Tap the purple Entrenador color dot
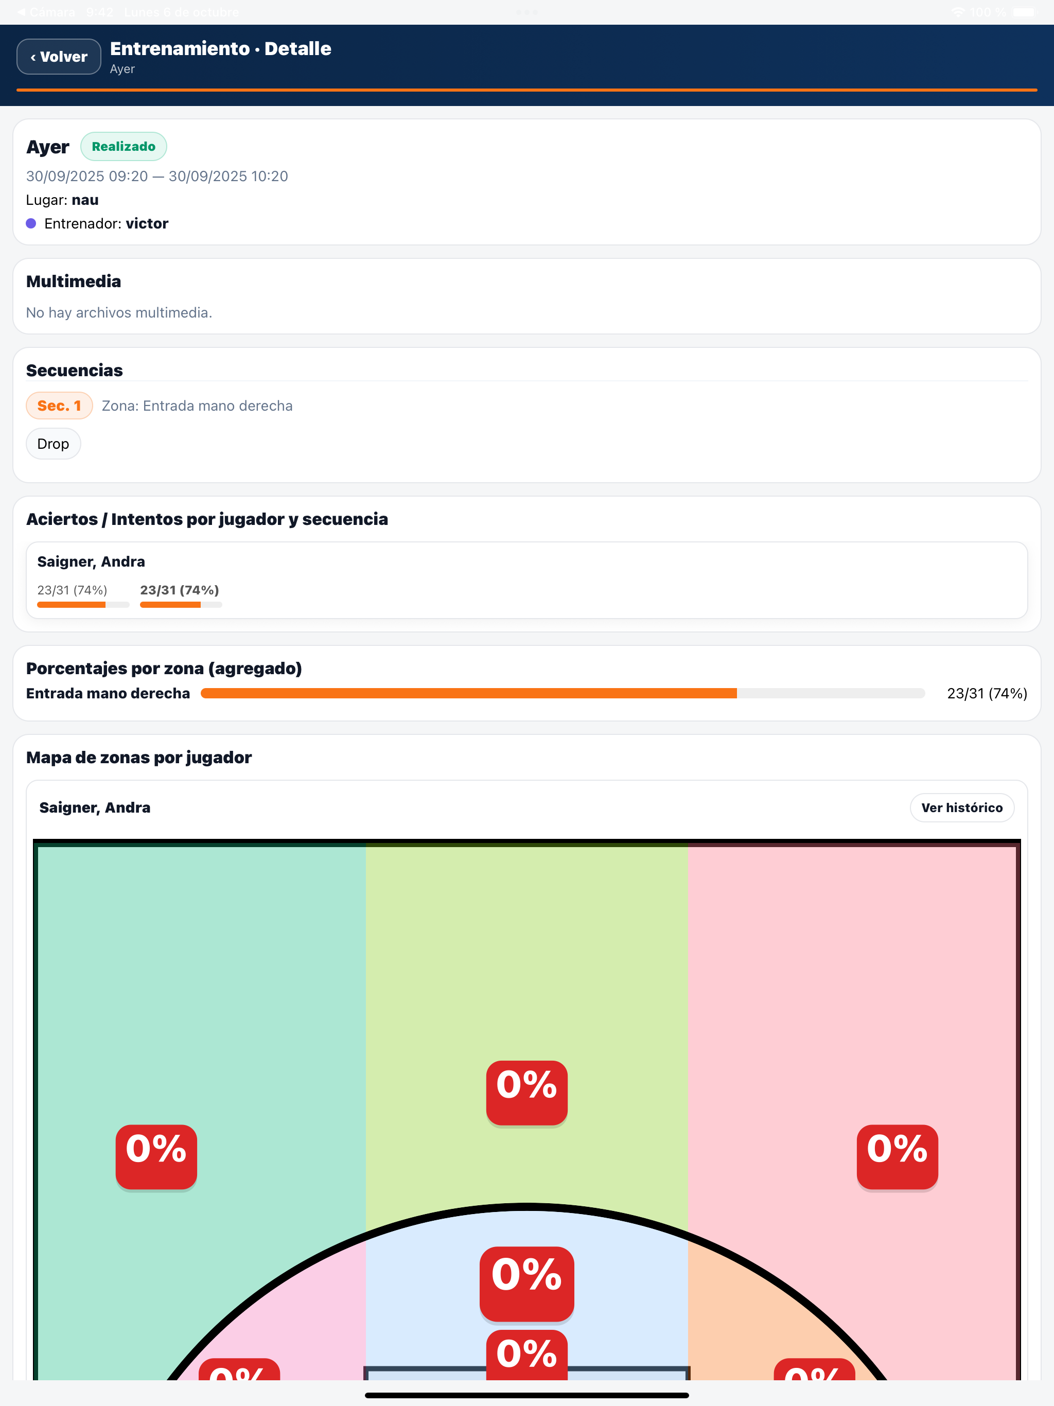This screenshot has width=1054, height=1406. pos(30,223)
